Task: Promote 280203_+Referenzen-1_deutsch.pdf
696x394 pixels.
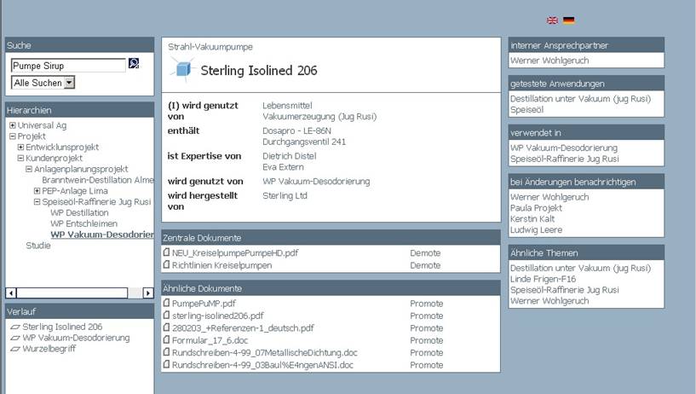Action: point(427,328)
